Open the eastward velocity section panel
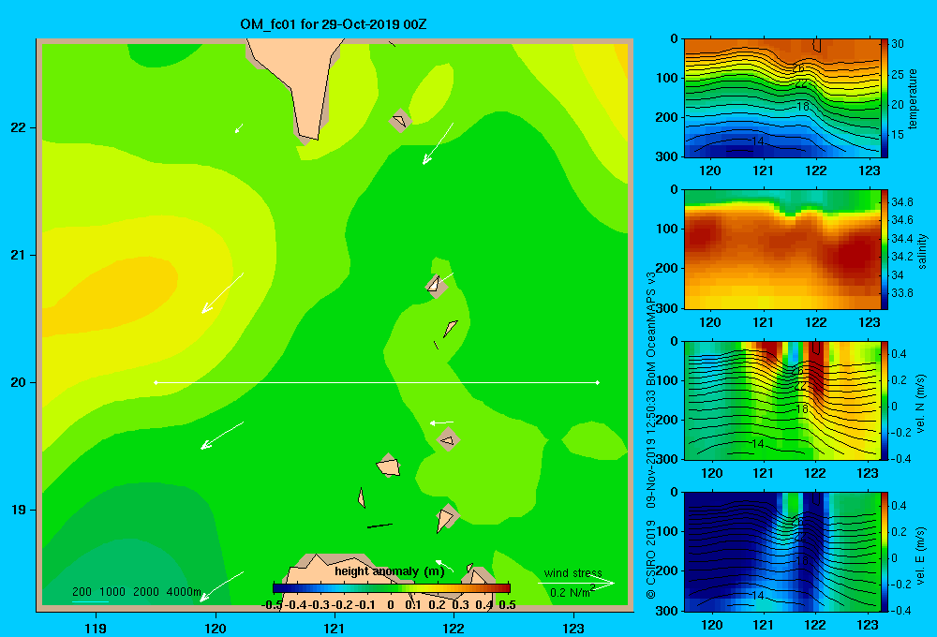Viewport: 937px width, 637px height. coord(781,552)
